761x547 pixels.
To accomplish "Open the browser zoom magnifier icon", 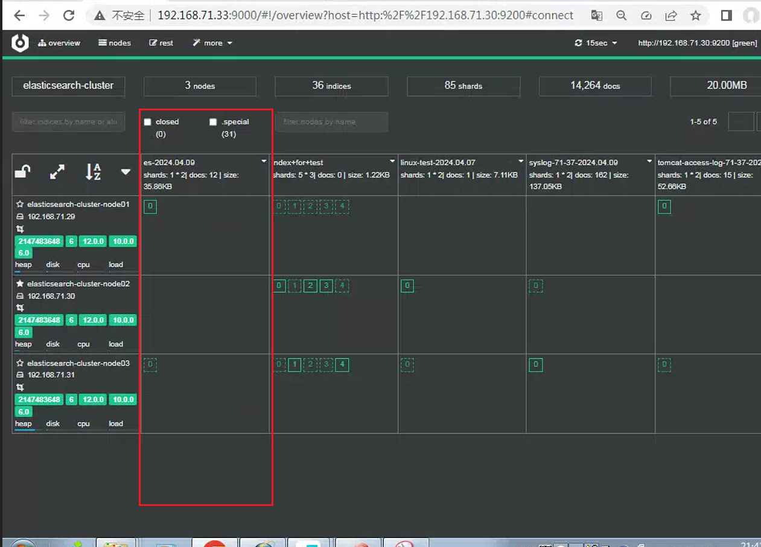I will 622,16.
